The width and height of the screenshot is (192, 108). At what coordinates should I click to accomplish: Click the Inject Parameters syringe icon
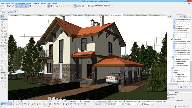point(13,6)
